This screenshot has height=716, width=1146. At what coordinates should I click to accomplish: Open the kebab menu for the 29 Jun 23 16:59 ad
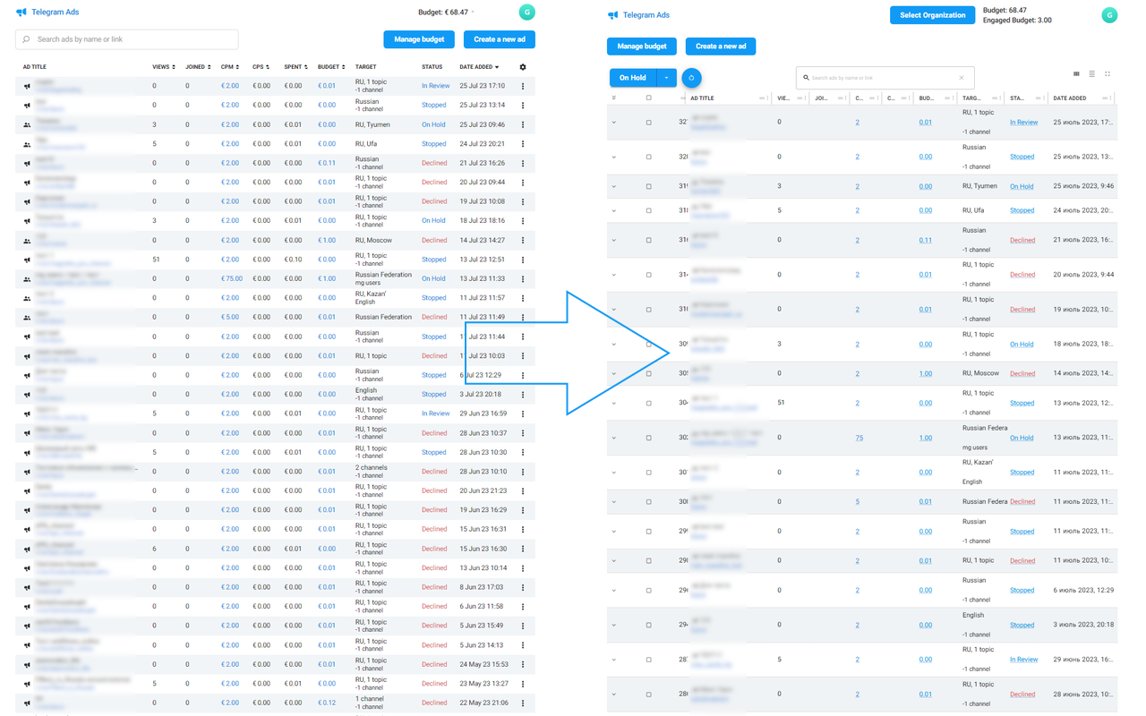(523, 413)
